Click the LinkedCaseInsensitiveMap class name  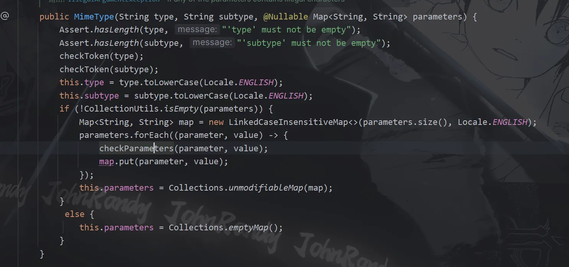point(289,122)
